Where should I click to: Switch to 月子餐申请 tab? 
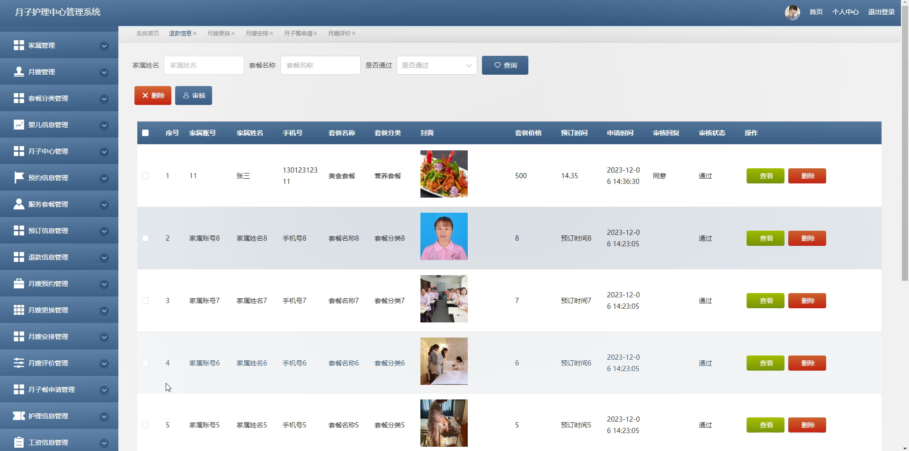(x=298, y=34)
